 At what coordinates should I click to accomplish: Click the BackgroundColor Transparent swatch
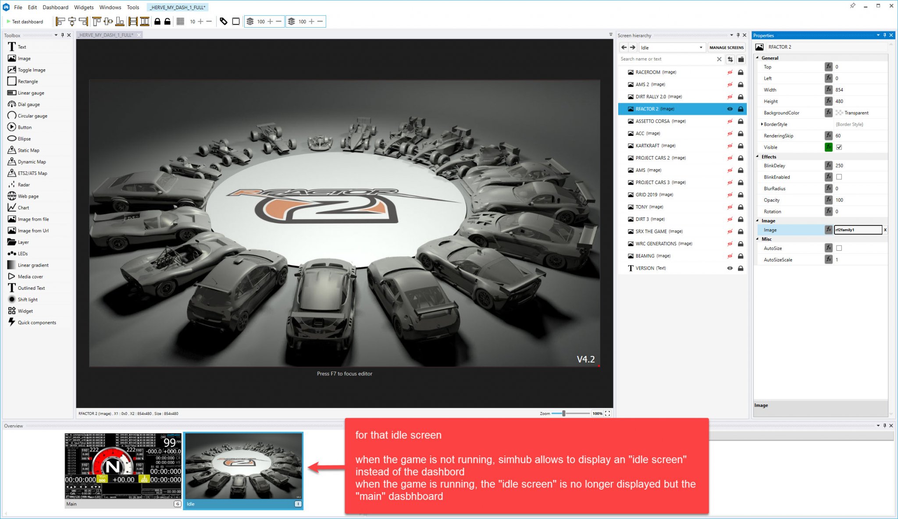[839, 113]
